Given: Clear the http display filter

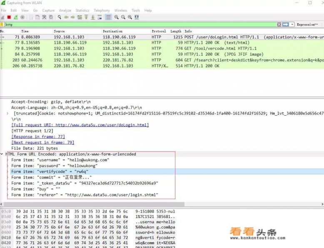Looking at the screenshot, I should click(279, 25).
